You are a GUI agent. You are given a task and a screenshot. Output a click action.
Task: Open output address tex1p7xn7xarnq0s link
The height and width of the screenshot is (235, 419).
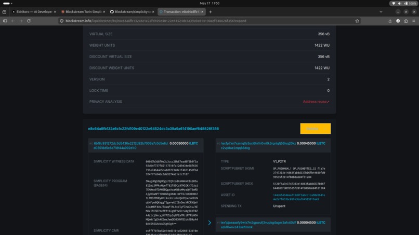click(x=258, y=145)
